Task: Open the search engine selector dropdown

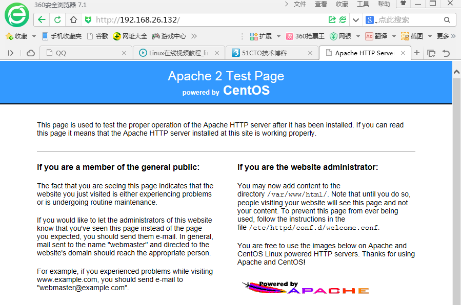Action: 371,20
